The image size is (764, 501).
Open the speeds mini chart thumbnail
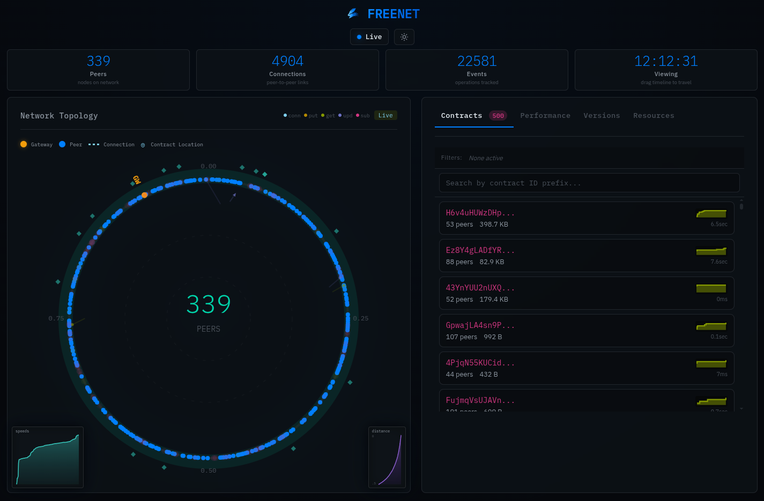click(x=48, y=457)
